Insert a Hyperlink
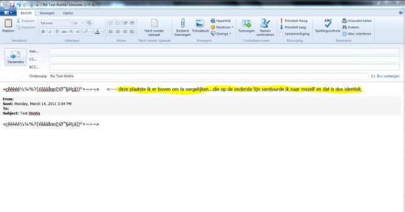The height and width of the screenshot is (212, 405). pyautogui.click(x=221, y=21)
